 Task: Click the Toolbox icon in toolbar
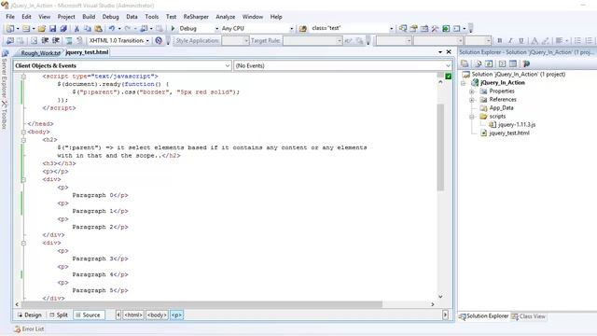(436, 29)
